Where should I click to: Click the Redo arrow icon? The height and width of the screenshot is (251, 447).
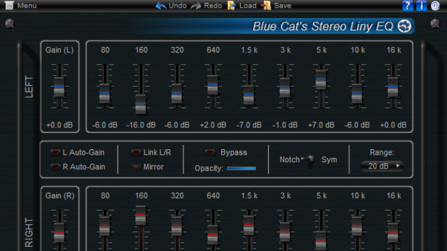tap(196, 6)
